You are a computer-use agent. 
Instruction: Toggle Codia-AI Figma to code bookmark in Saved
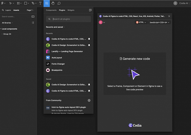(89, 91)
